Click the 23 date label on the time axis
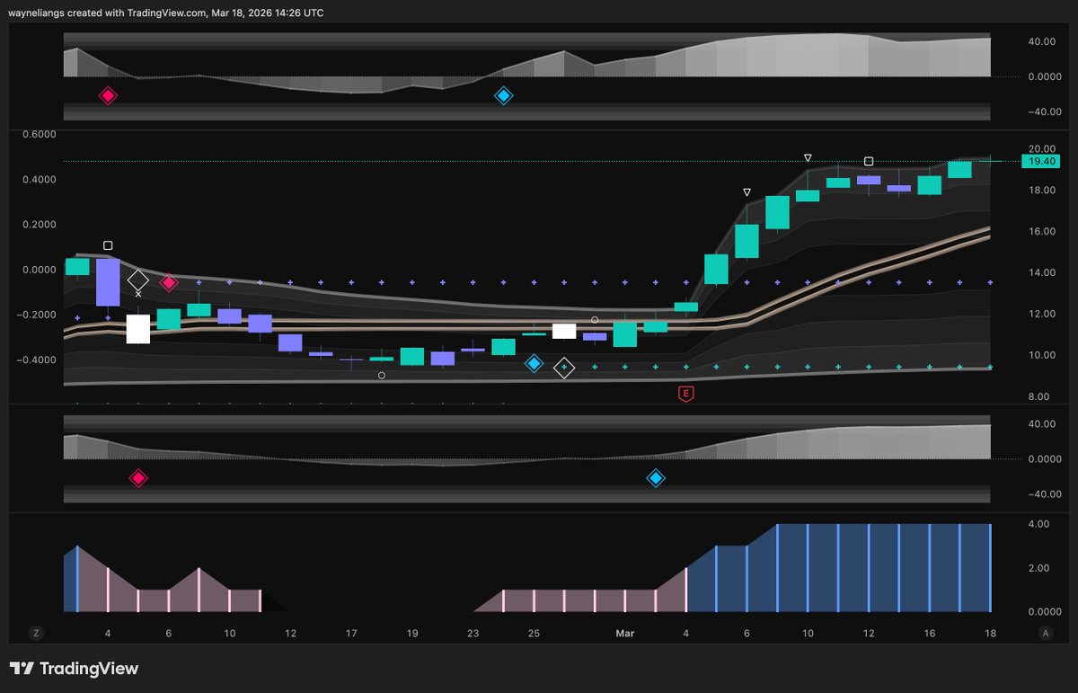Screen dimensions: 1078x693 [473, 633]
